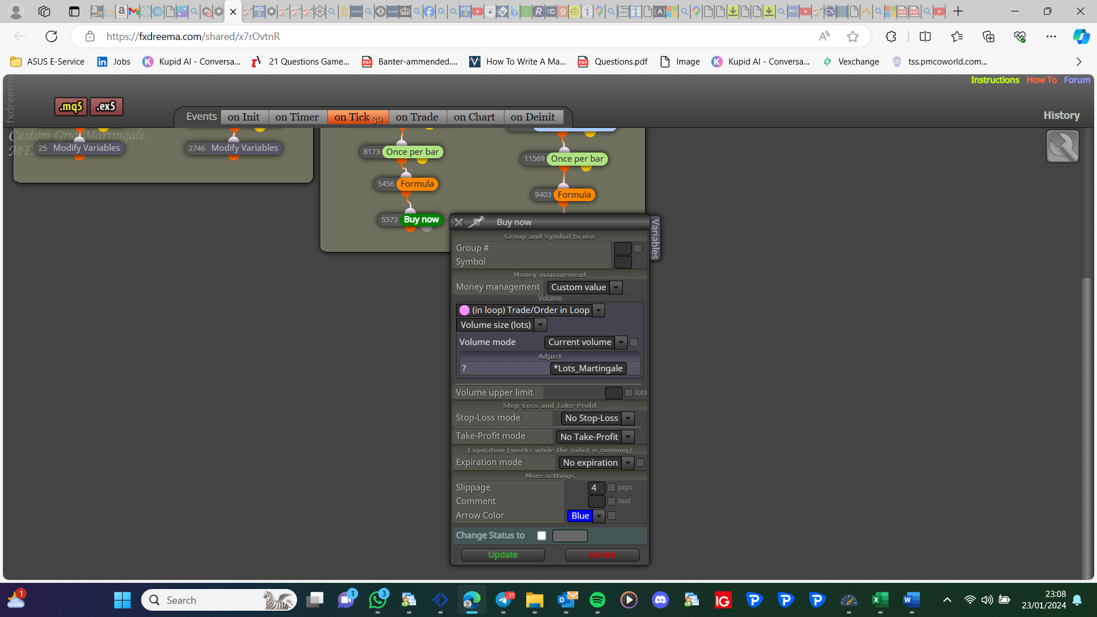Toggle the Slippage pips checkbox
This screenshot has height=617, width=1097.
tap(611, 487)
